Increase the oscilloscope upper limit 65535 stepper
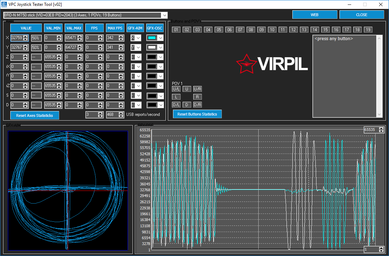This screenshot has height=256, width=389. point(381,128)
